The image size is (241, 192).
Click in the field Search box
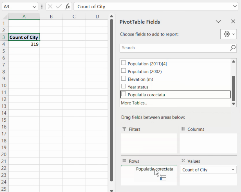[175, 48]
